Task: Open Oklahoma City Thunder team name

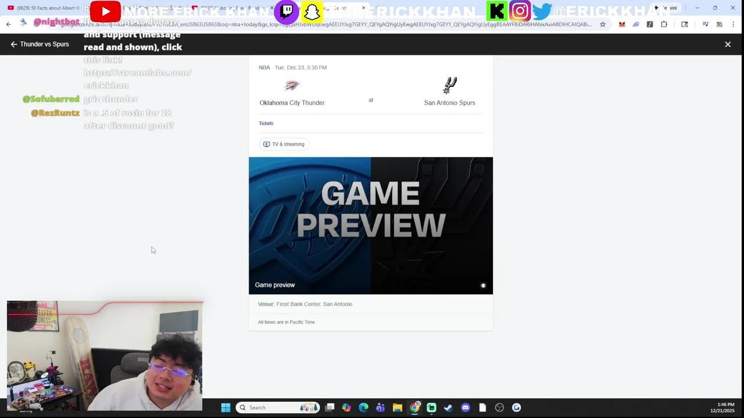Action: pyautogui.click(x=292, y=103)
